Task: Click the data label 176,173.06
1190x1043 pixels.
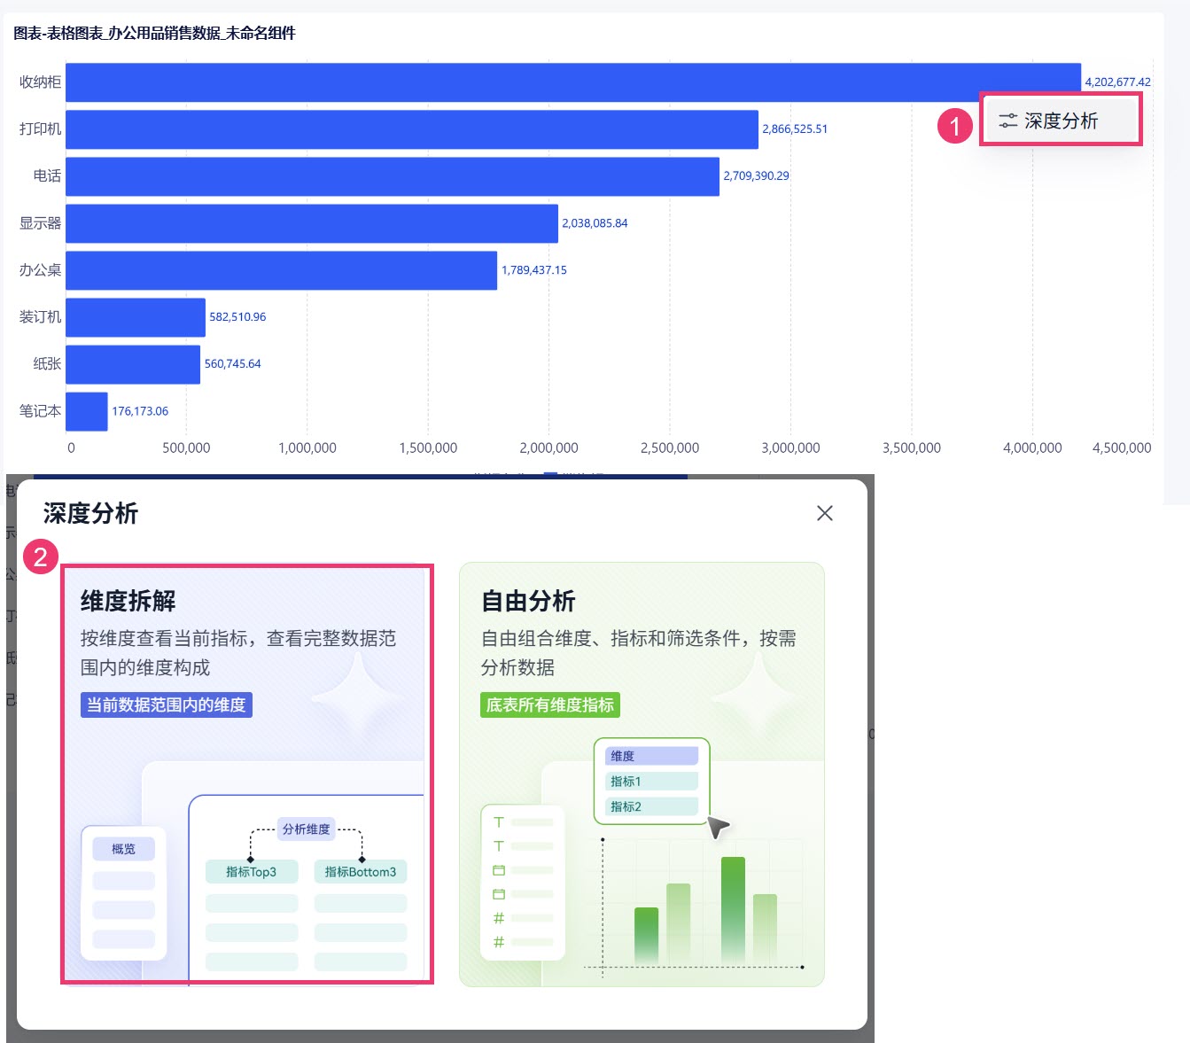Action: tap(140, 411)
